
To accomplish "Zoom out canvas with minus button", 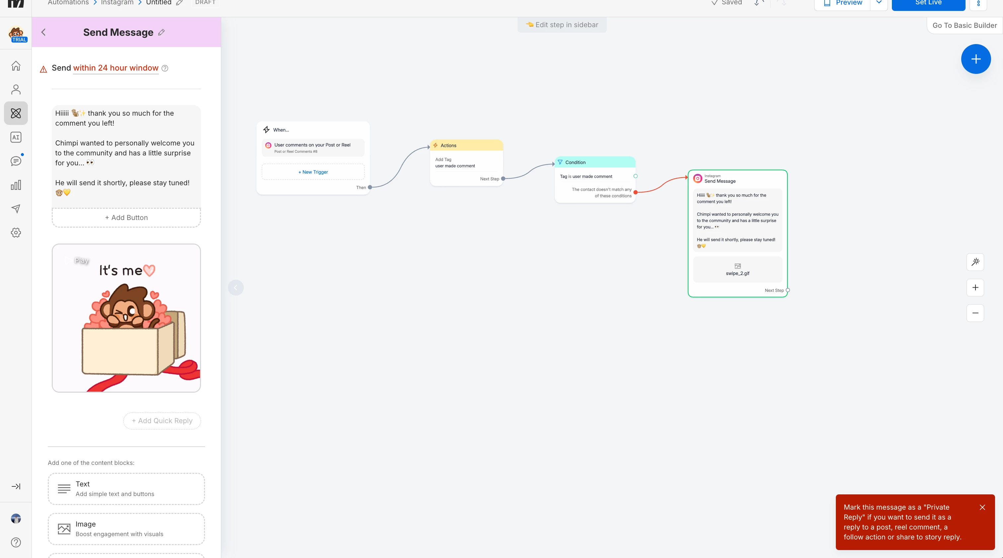I will 975,313.
